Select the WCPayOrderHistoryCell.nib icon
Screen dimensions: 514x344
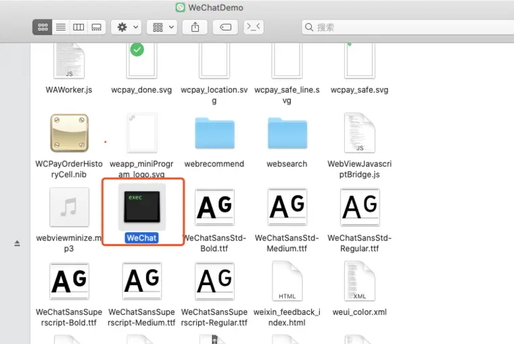pos(69,133)
